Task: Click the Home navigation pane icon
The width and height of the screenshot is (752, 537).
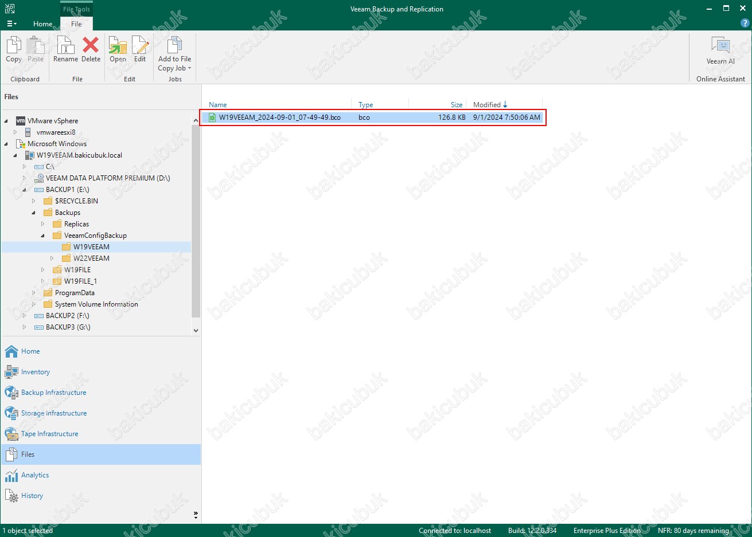Action: click(x=11, y=351)
